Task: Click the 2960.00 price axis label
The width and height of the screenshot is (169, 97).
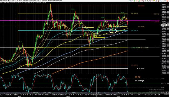Action: 165,68
